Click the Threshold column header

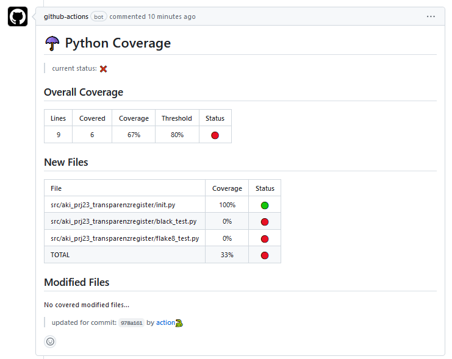coord(177,118)
